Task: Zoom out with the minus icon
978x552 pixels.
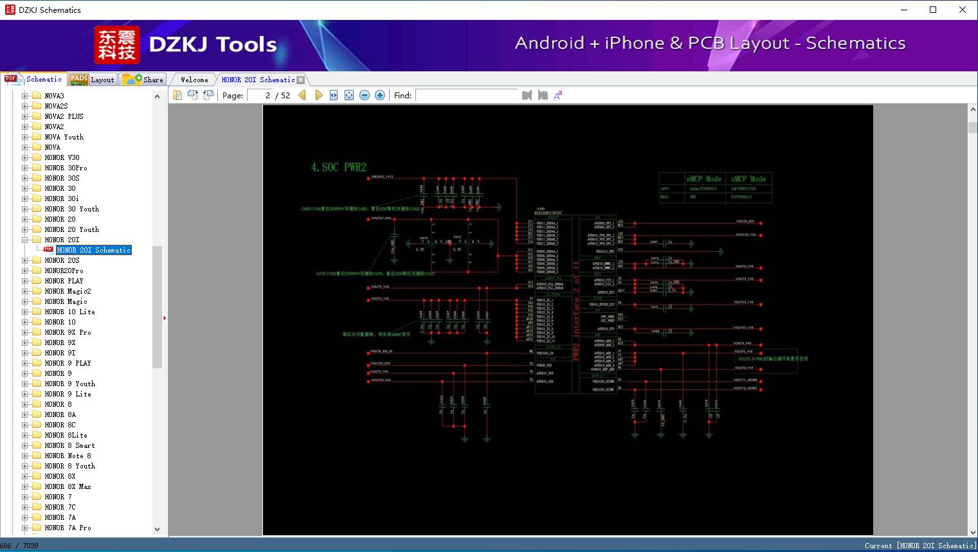Action: coord(365,95)
